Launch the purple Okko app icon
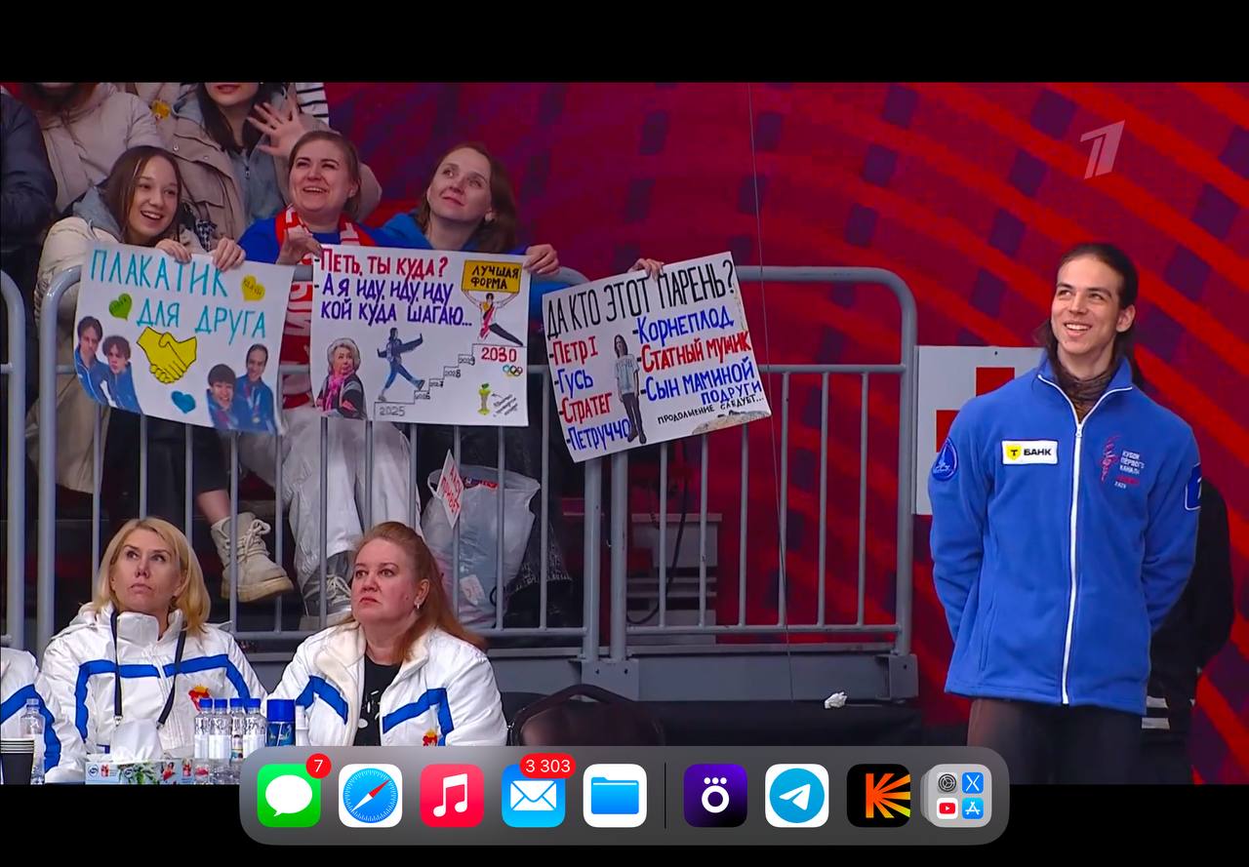The image size is (1249, 867). 715,796
